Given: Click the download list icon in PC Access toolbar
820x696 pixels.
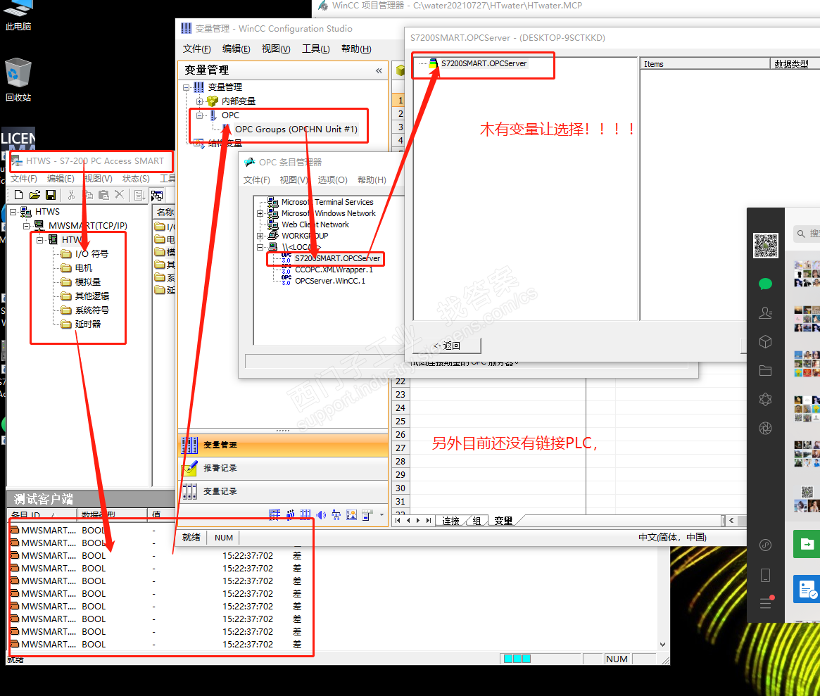Looking at the screenshot, I should point(139,195).
